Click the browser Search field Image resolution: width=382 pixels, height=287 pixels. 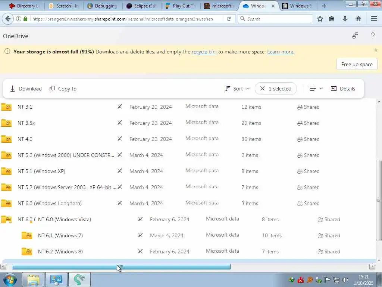275,19
